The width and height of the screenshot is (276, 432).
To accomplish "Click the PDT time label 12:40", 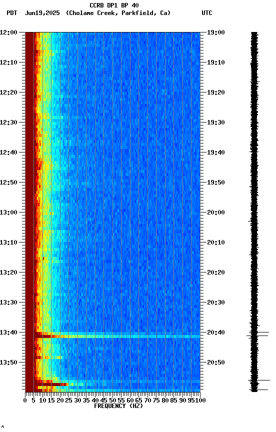I will [x=8, y=152].
